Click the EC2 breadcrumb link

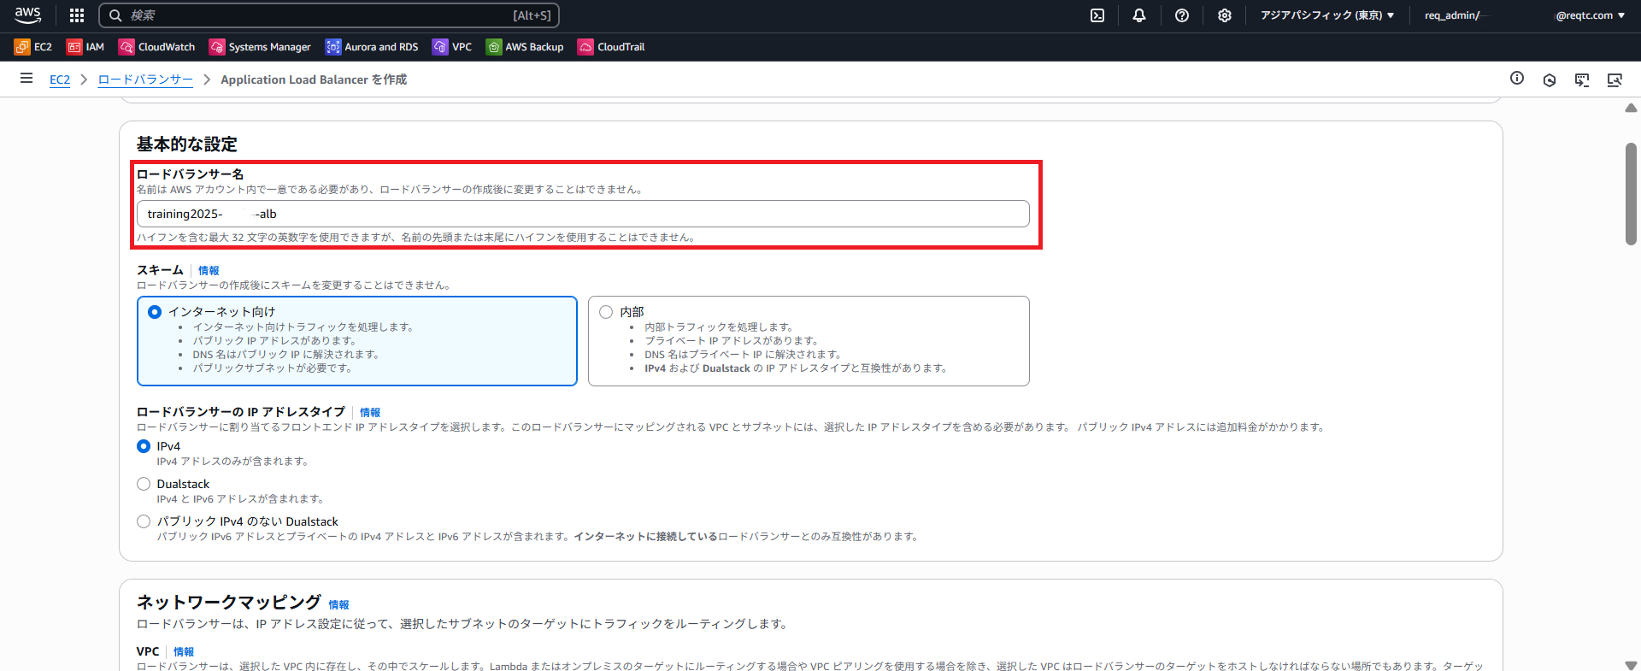(60, 79)
